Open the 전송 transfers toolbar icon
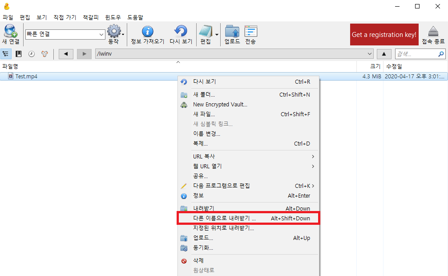 (x=250, y=31)
